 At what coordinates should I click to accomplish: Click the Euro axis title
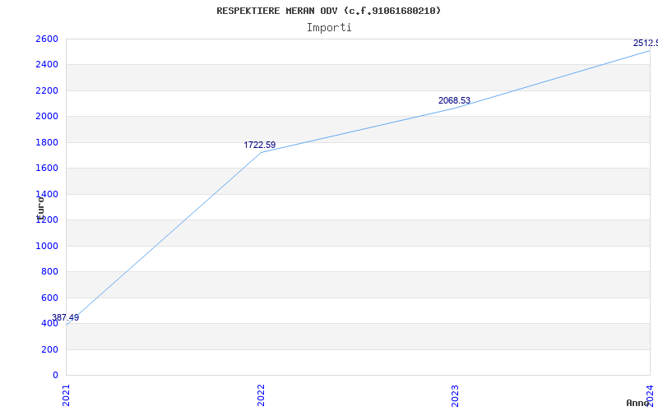[40, 208]
